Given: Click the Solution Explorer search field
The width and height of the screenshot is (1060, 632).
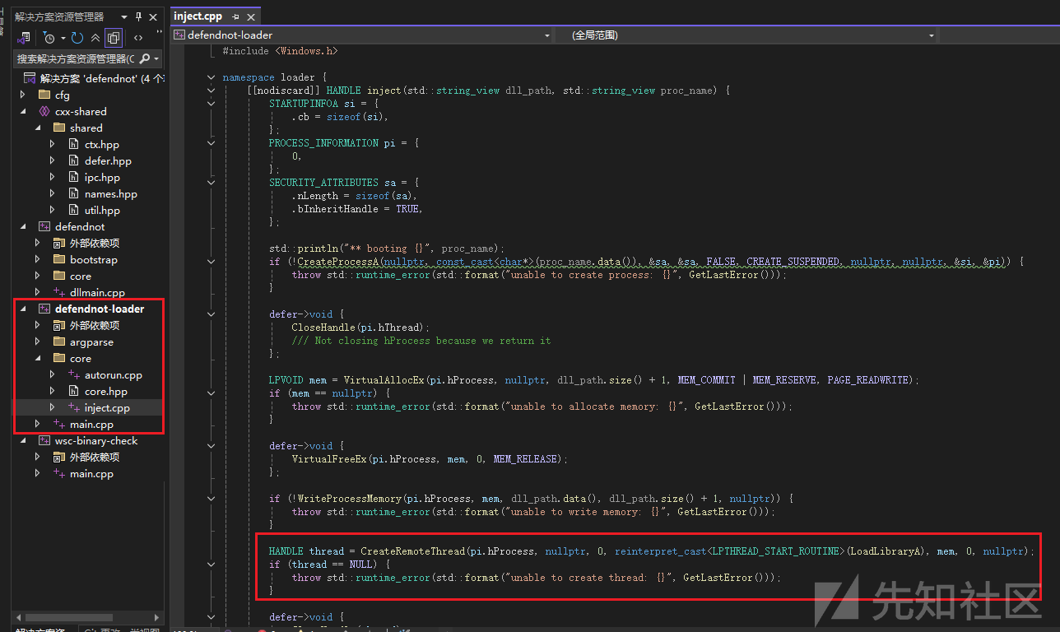Looking at the screenshot, I should [76, 59].
